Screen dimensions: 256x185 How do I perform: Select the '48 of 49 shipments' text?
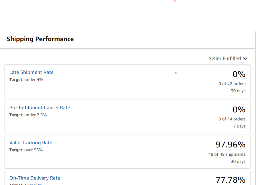pos(227,154)
